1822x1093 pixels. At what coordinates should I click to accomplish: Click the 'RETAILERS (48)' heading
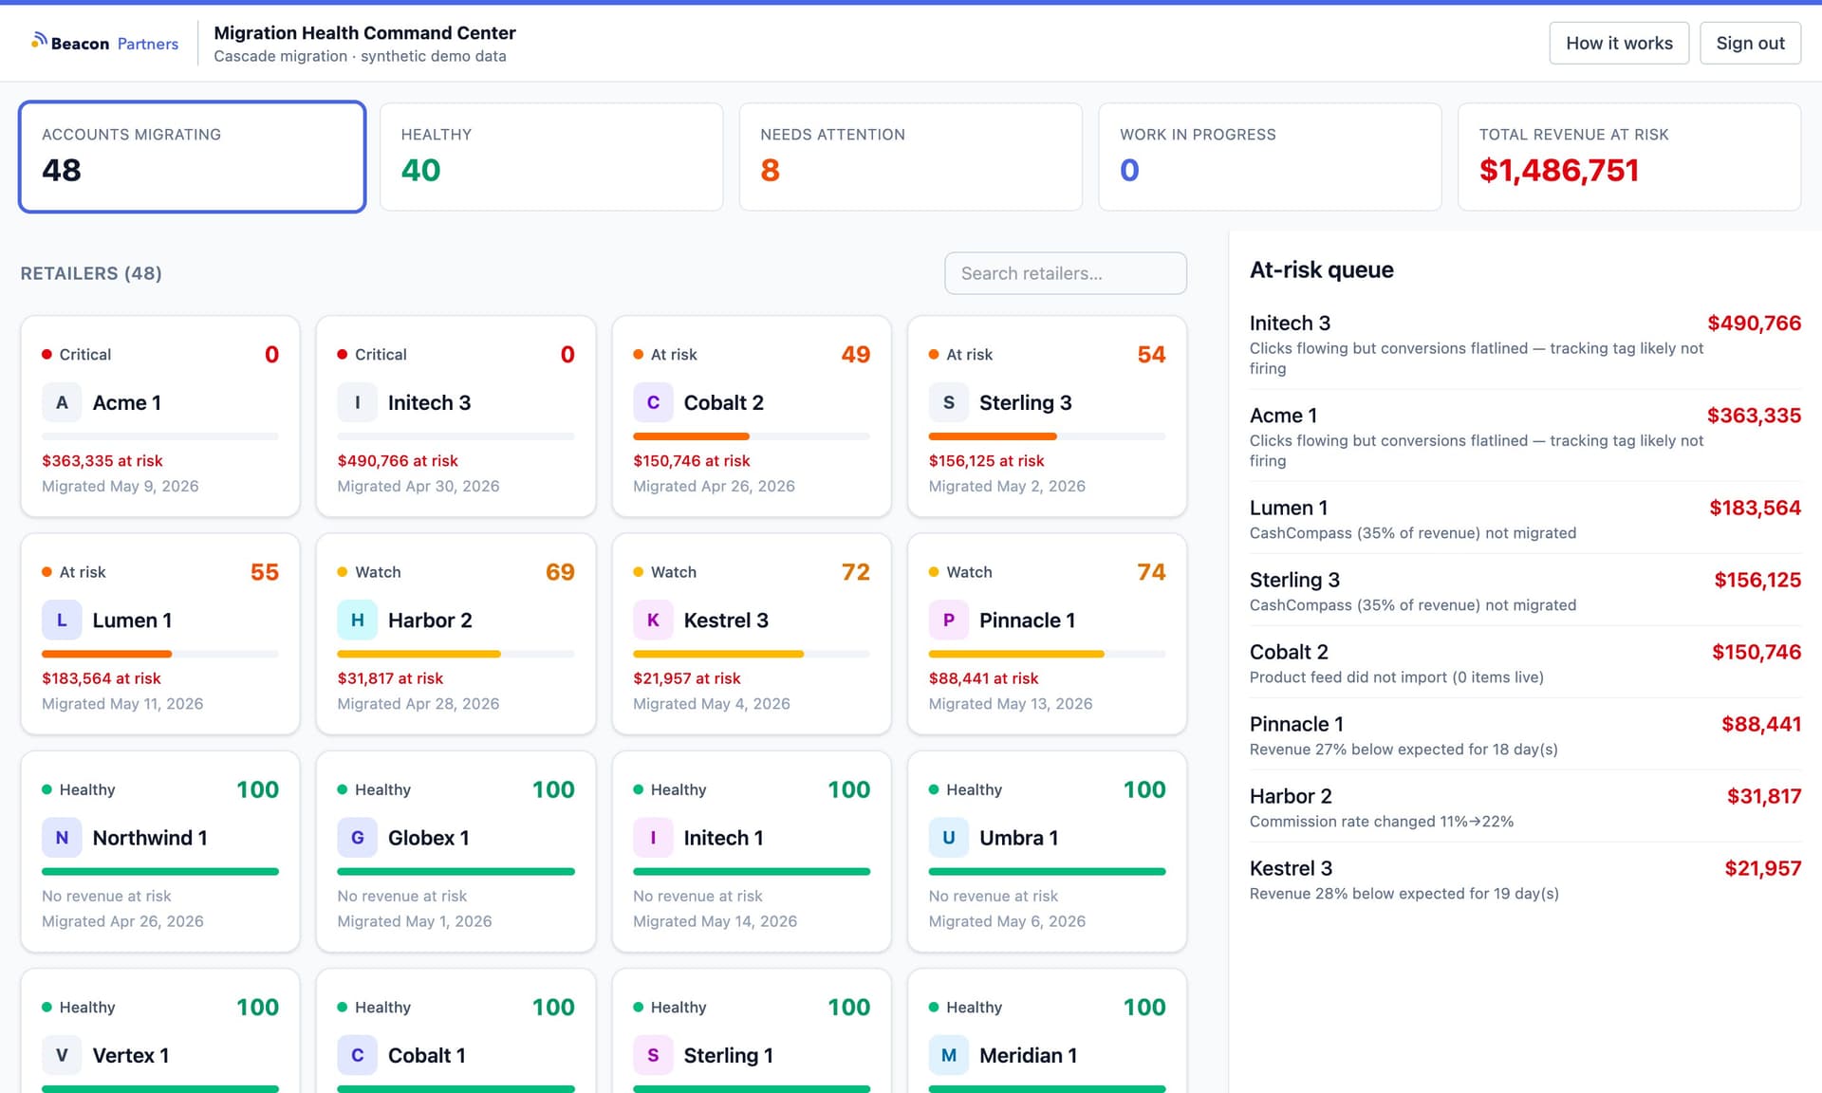point(91,273)
